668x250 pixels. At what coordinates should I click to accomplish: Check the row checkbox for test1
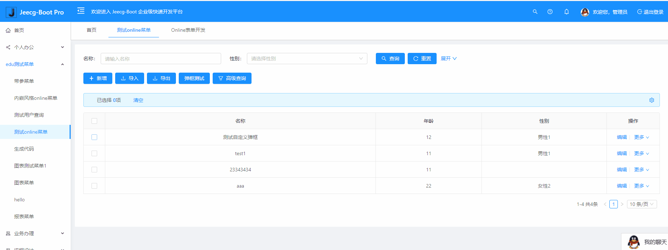point(94,153)
